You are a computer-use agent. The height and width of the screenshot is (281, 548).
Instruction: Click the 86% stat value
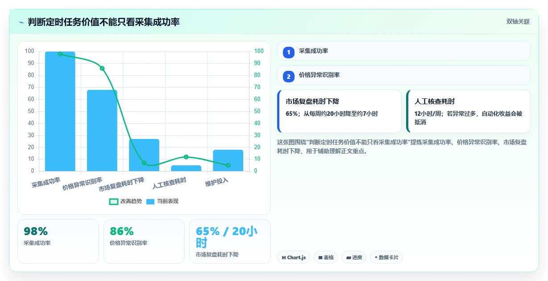(122, 231)
